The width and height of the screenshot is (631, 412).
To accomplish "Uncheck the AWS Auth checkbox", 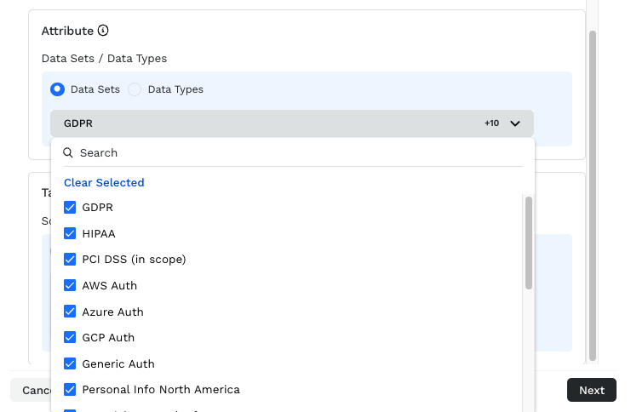I will (70, 286).
